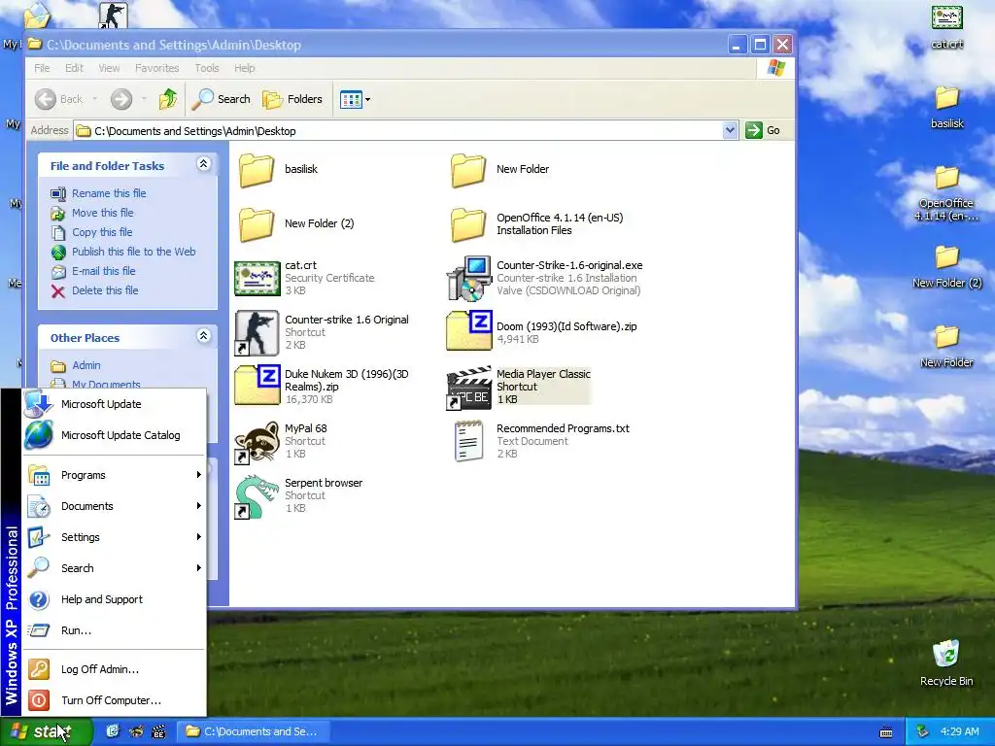Click the first quick launch icon next to Start
Viewport: 995px width, 746px height.
pyautogui.click(x=113, y=731)
